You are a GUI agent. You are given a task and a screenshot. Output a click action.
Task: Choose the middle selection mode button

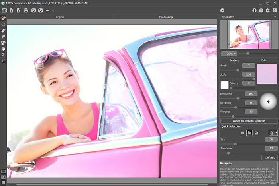pos(249,132)
